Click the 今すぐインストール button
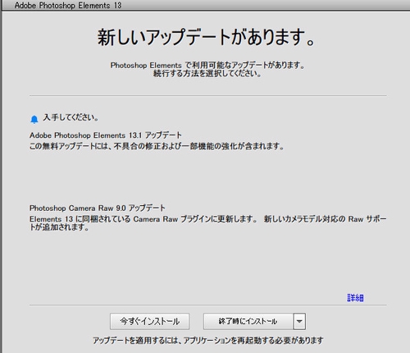 [x=149, y=321]
